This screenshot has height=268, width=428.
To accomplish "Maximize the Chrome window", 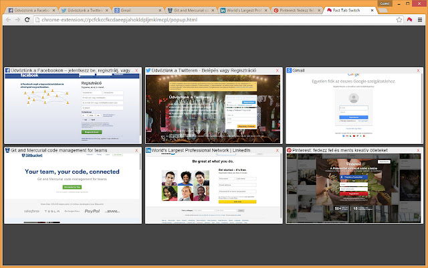I will tap(407, 3).
